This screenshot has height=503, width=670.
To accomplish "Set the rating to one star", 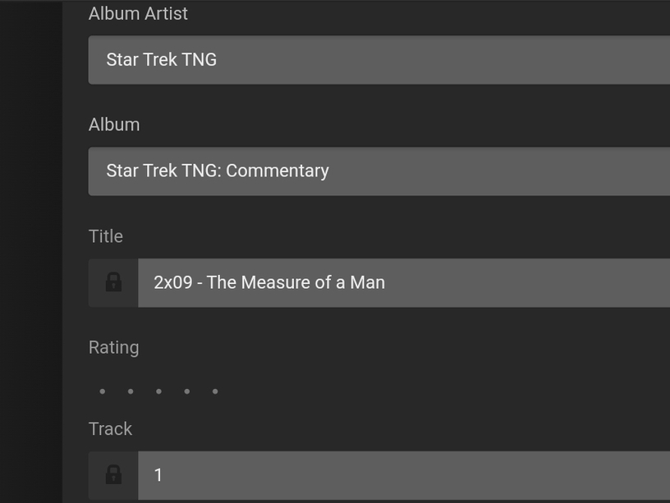I will click(x=103, y=391).
